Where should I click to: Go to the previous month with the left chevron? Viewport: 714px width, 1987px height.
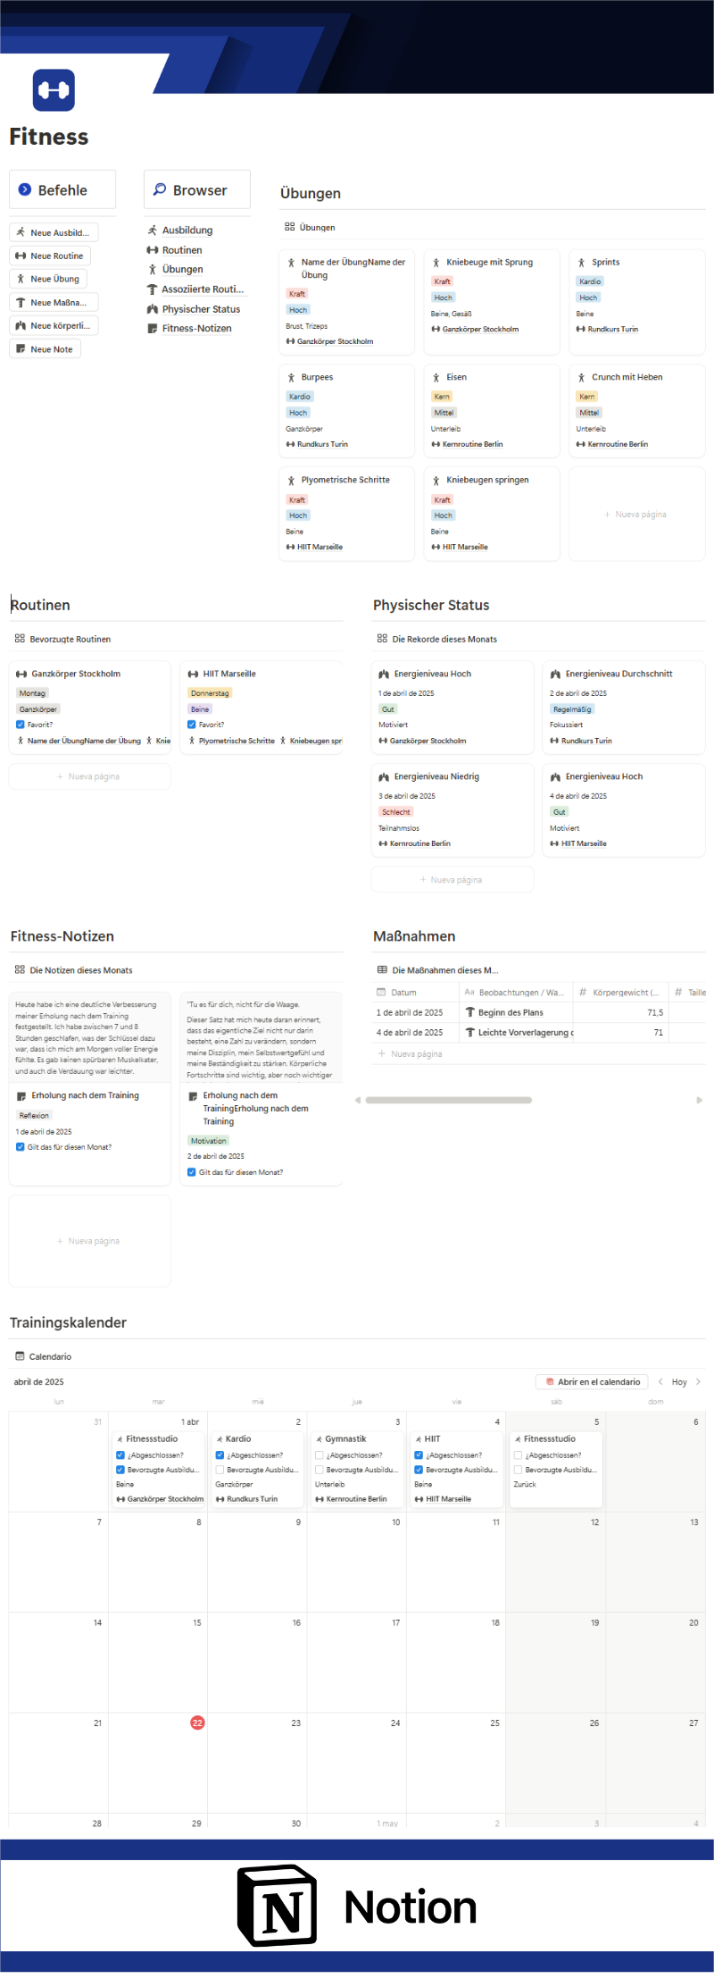click(x=660, y=1381)
